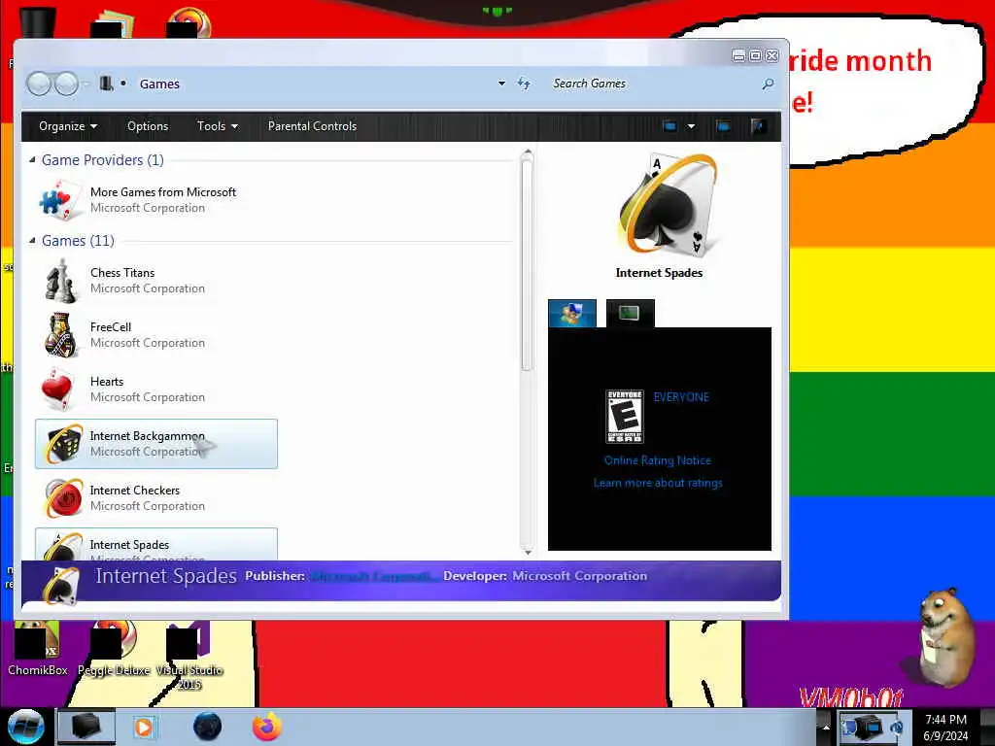Switch to the performance monitor tab
The height and width of the screenshot is (746, 995).
(630, 314)
